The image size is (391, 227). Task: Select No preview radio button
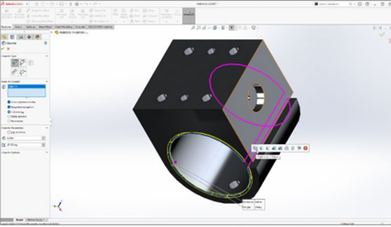9,121
